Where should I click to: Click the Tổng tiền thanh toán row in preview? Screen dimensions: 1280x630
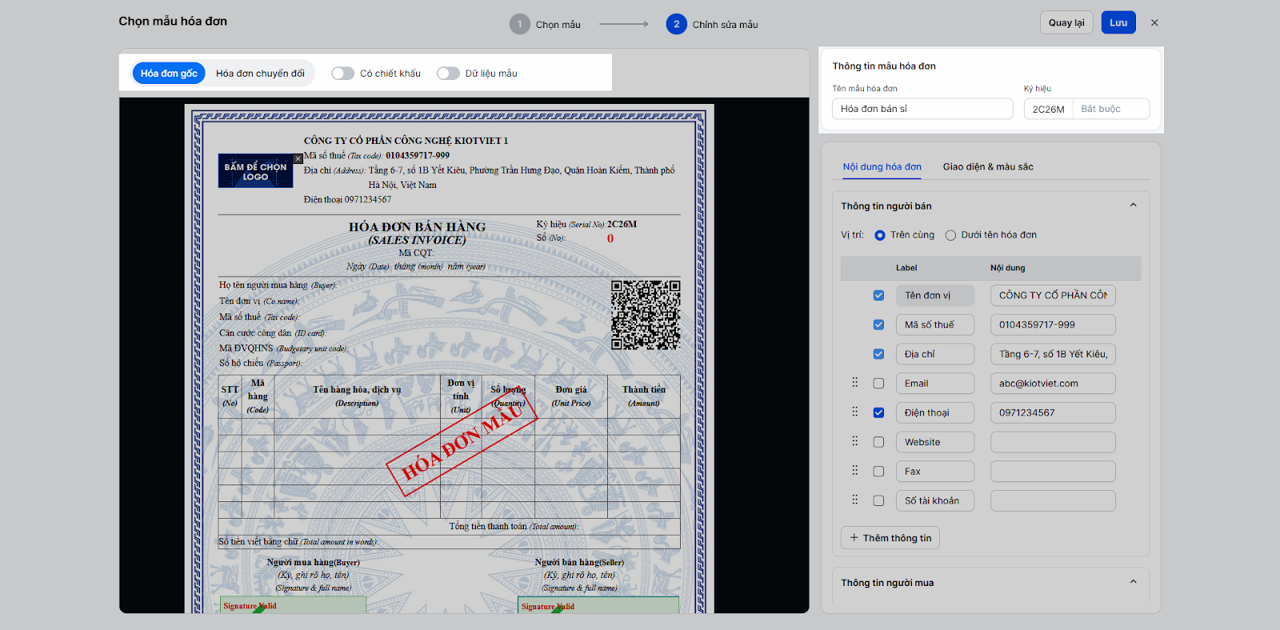tap(449, 526)
